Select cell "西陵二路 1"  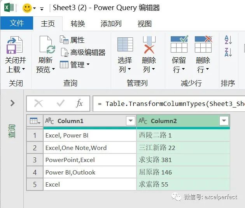click(183, 136)
